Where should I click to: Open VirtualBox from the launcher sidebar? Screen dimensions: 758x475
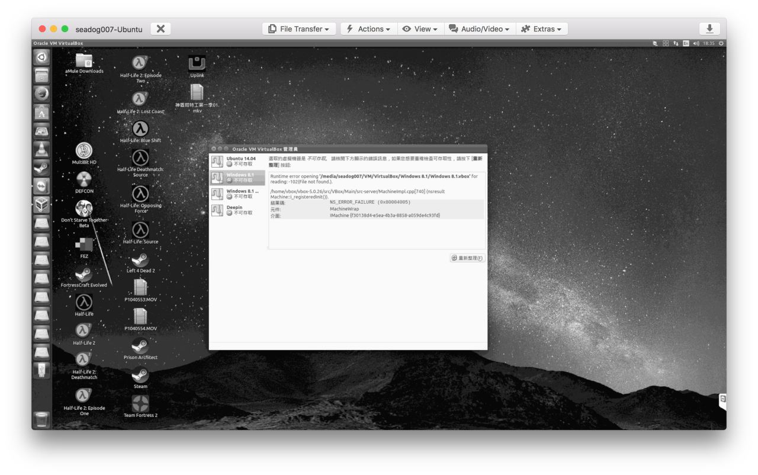tap(41, 204)
